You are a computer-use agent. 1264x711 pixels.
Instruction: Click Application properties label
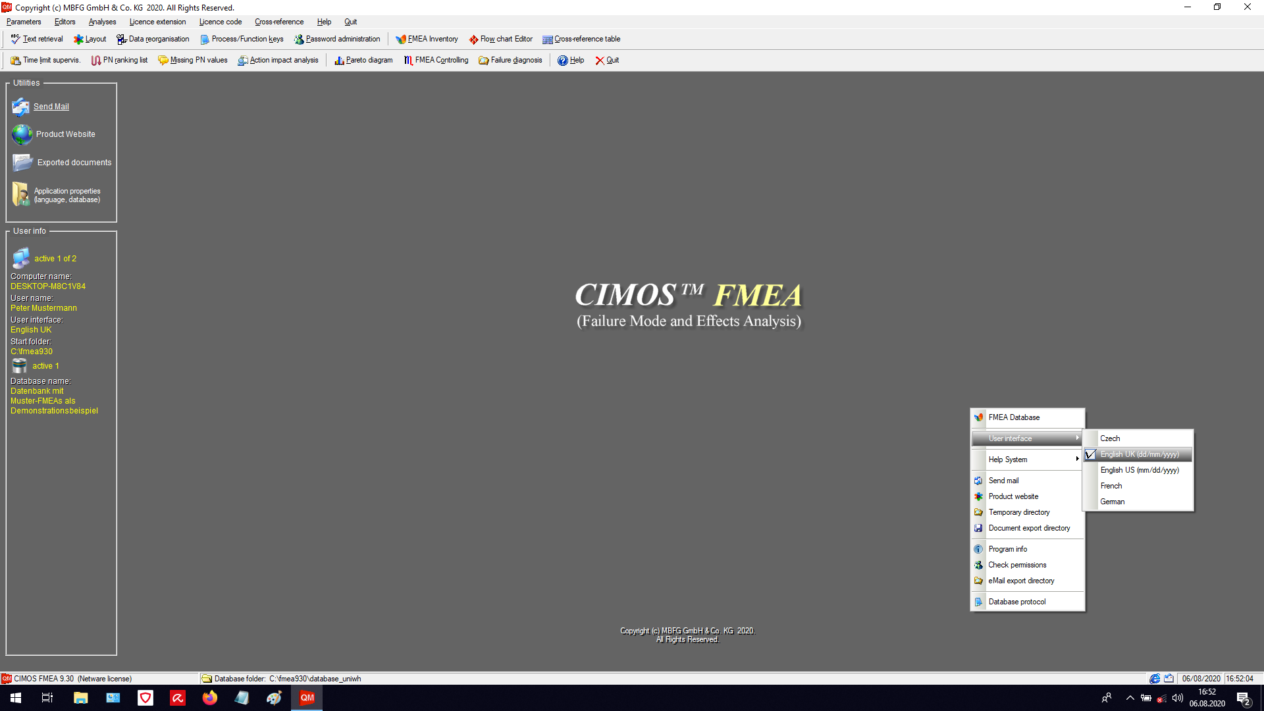pos(67,196)
